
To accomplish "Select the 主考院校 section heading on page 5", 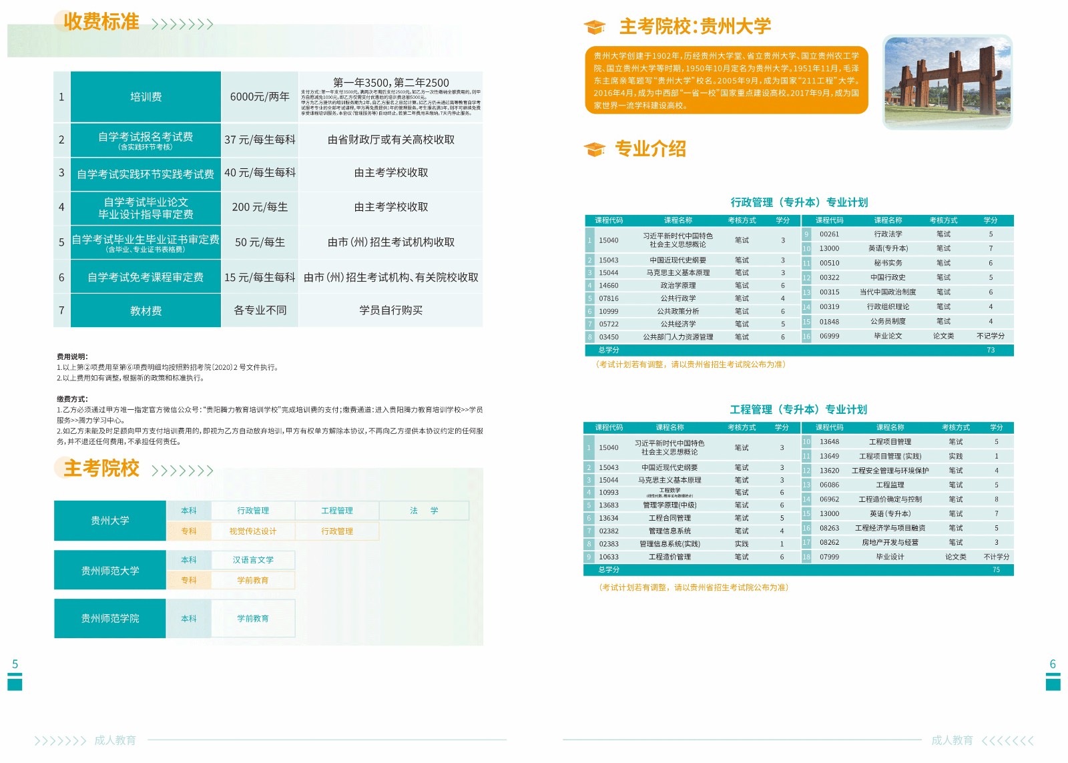I will (x=101, y=469).
